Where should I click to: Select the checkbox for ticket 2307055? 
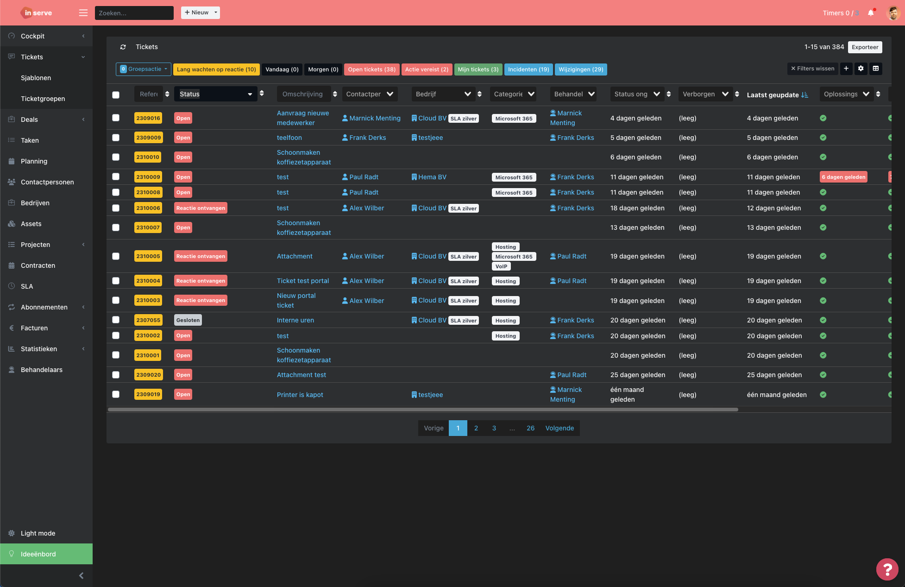click(116, 320)
